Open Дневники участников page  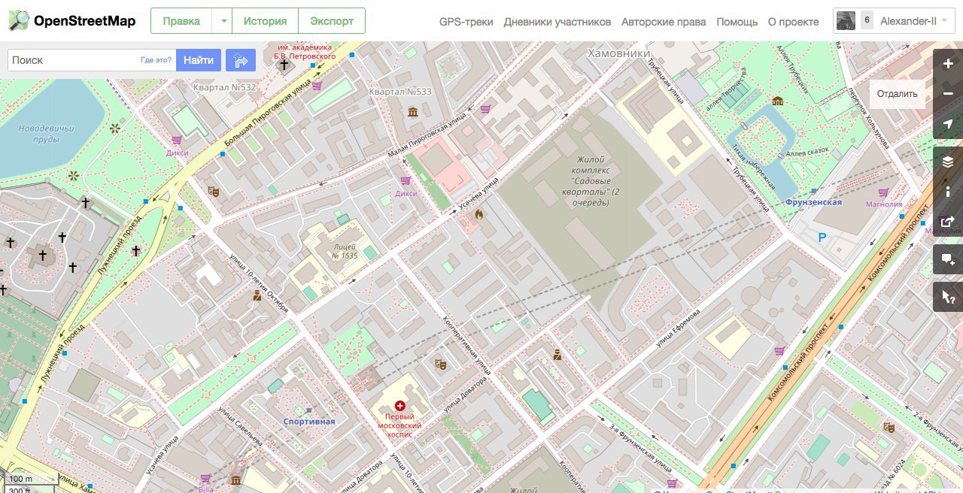coord(557,22)
